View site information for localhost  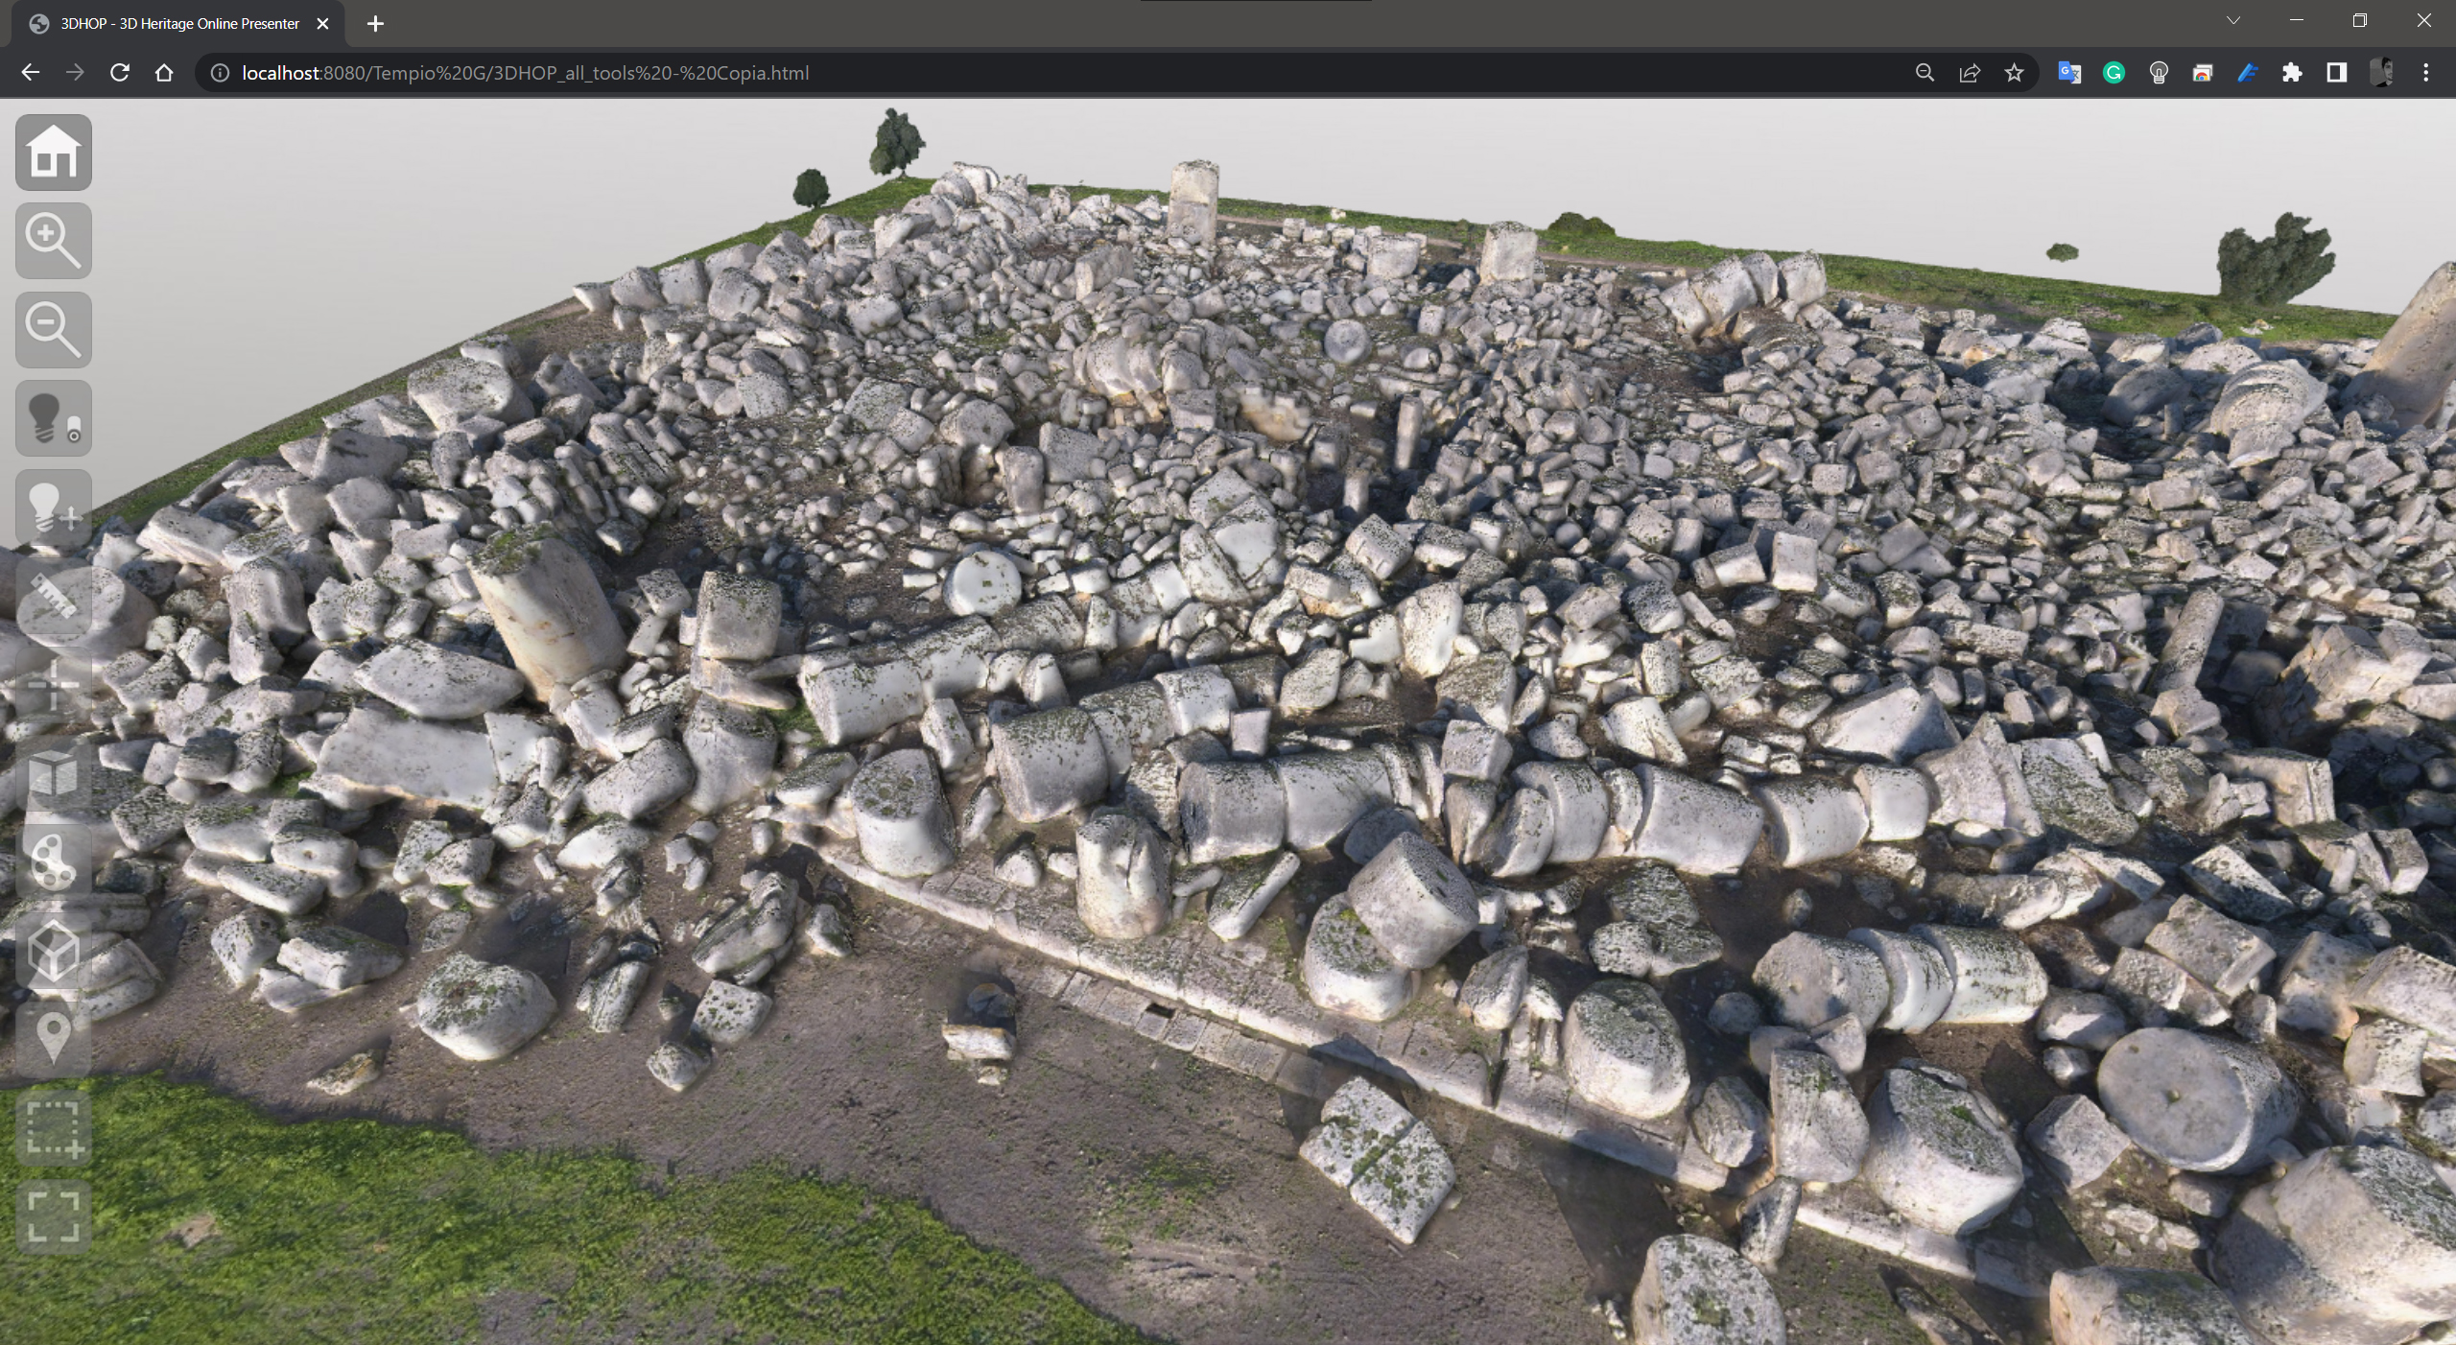pos(220,73)
